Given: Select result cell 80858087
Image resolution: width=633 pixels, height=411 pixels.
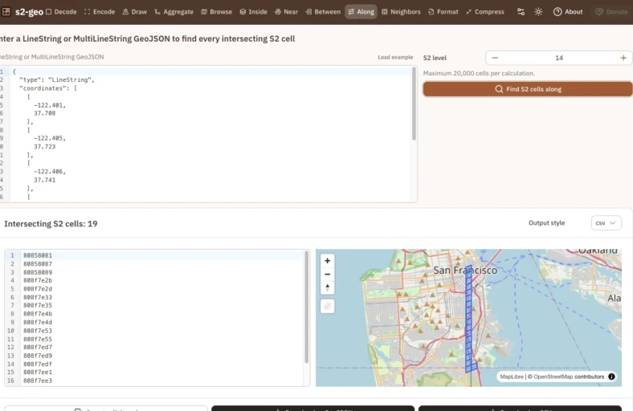Looking at the screenshot, I should (38, 264).
